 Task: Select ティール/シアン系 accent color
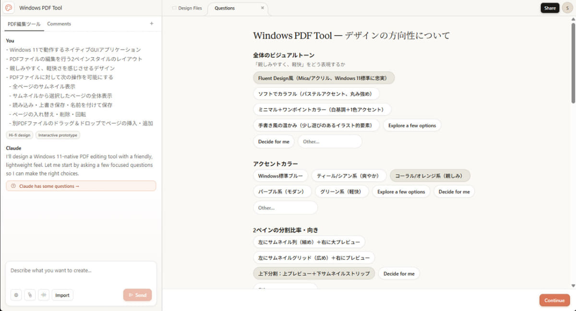point(349,176)
